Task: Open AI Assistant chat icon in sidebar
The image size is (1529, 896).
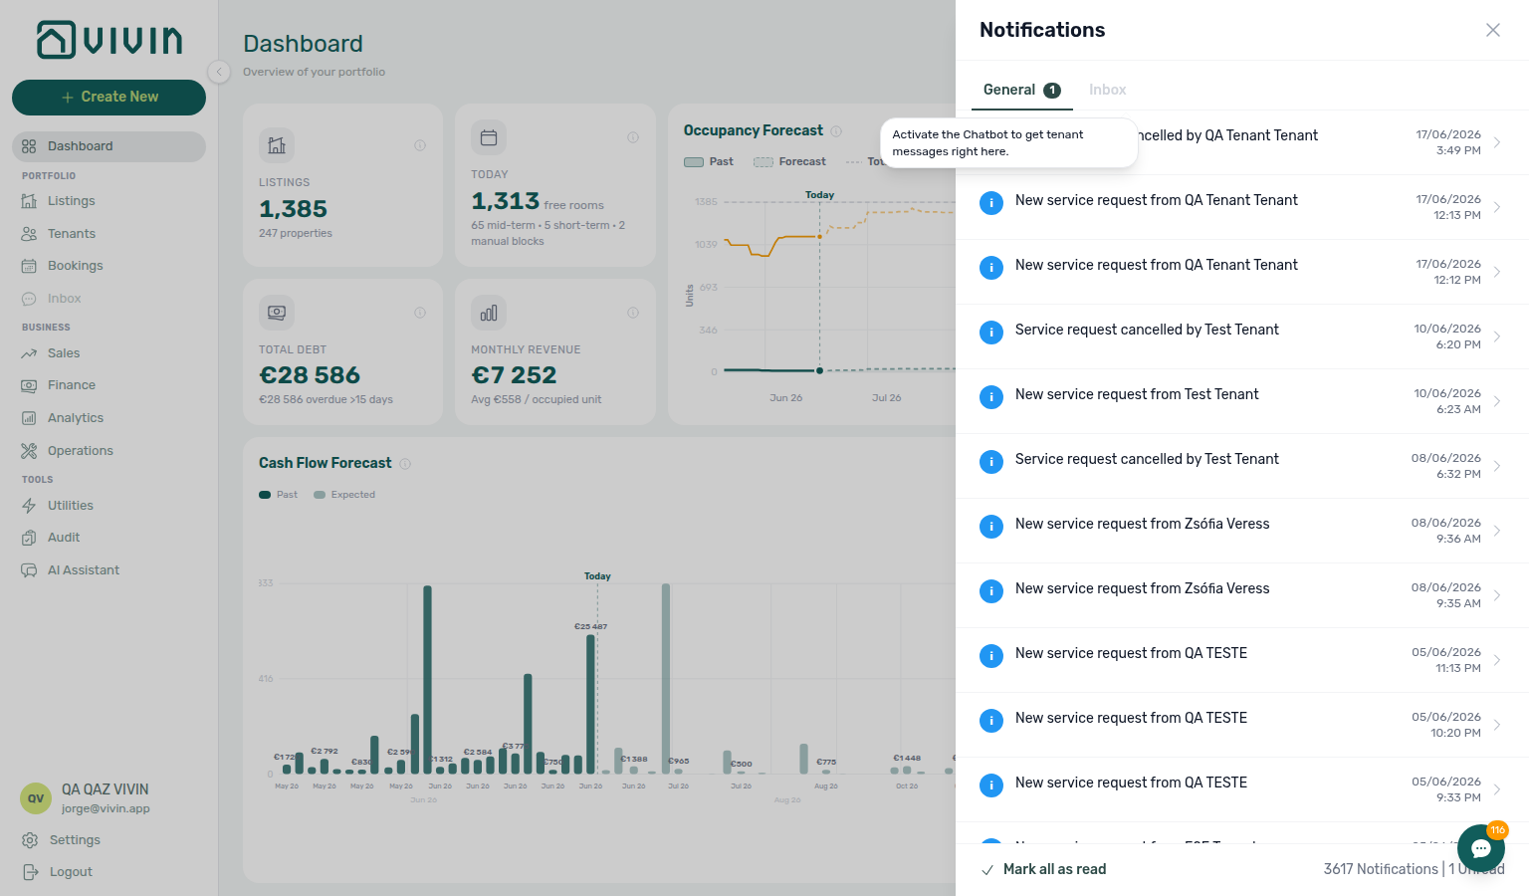Action: tap(29, 570)
